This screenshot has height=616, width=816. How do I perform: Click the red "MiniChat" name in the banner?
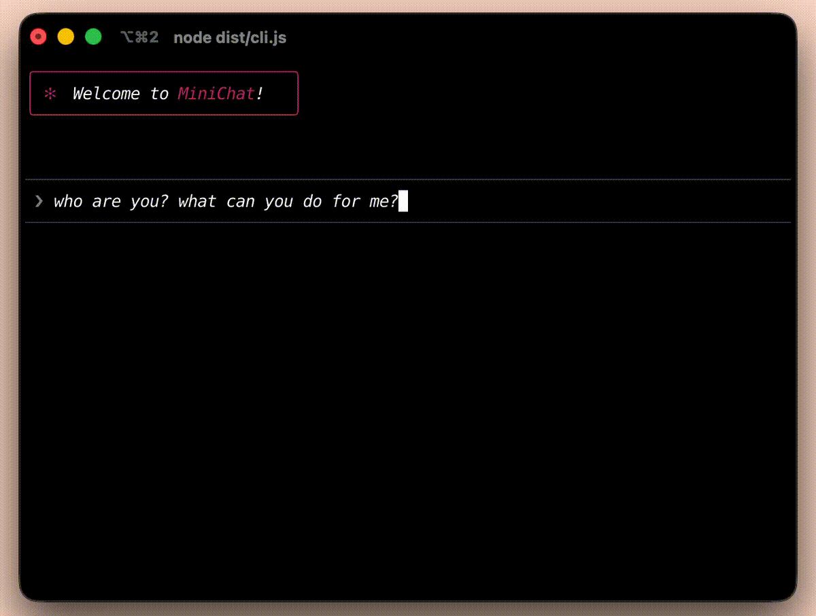pos(216,94)
